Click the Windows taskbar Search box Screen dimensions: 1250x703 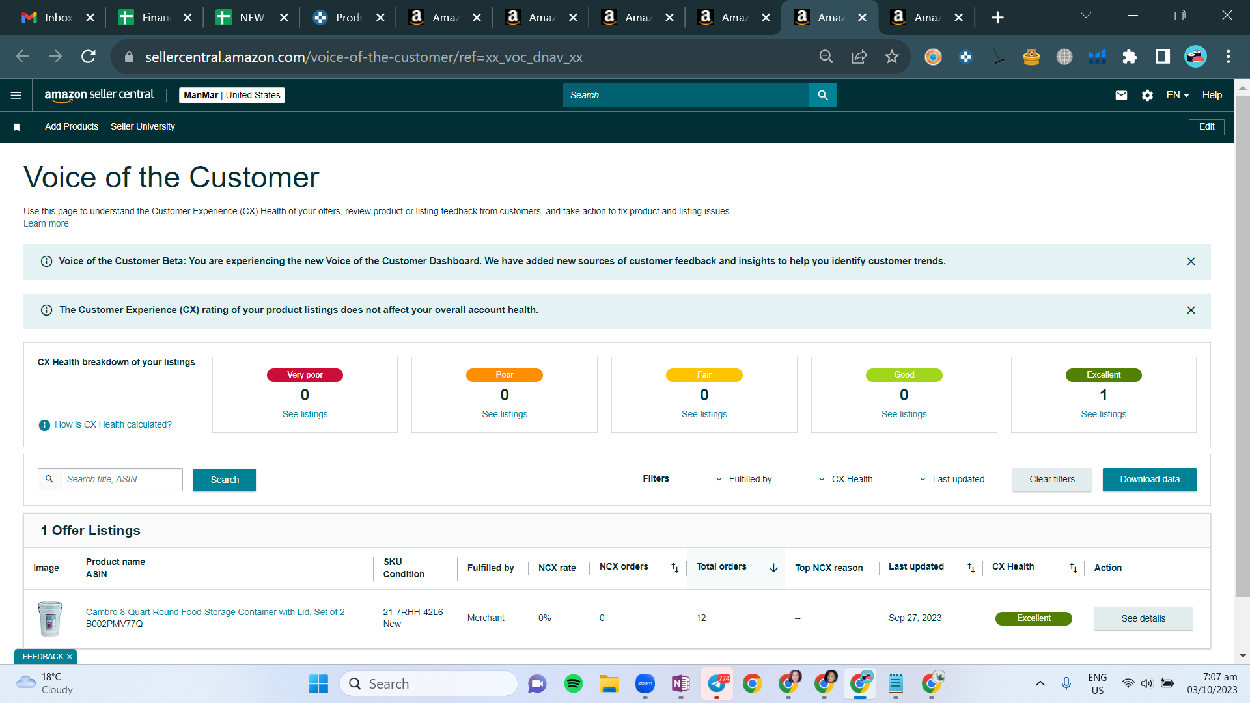428,683
